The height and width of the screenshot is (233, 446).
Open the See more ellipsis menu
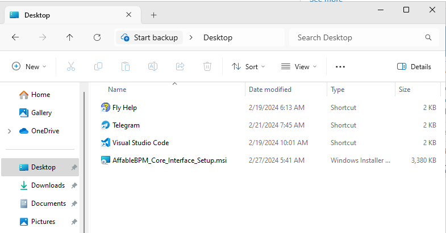pyautogui.click(x=340, y=67)
